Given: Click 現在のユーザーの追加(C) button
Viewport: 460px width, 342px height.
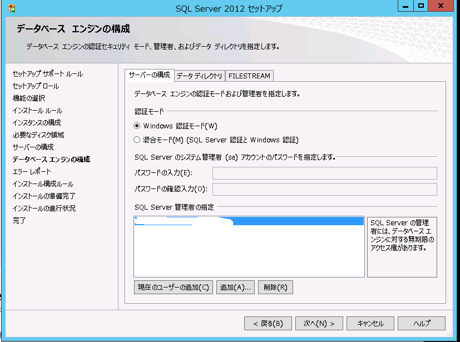Looking at the screenshot, I should 174,287.
